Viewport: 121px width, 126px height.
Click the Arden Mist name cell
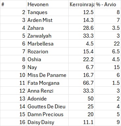point(47,20)
